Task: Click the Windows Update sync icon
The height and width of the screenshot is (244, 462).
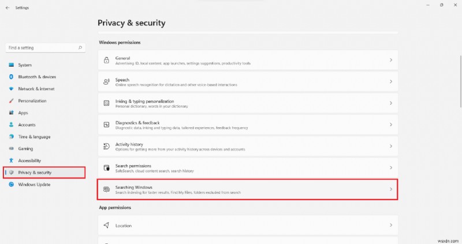Action: pyautogui.click(x=11, y=184)
